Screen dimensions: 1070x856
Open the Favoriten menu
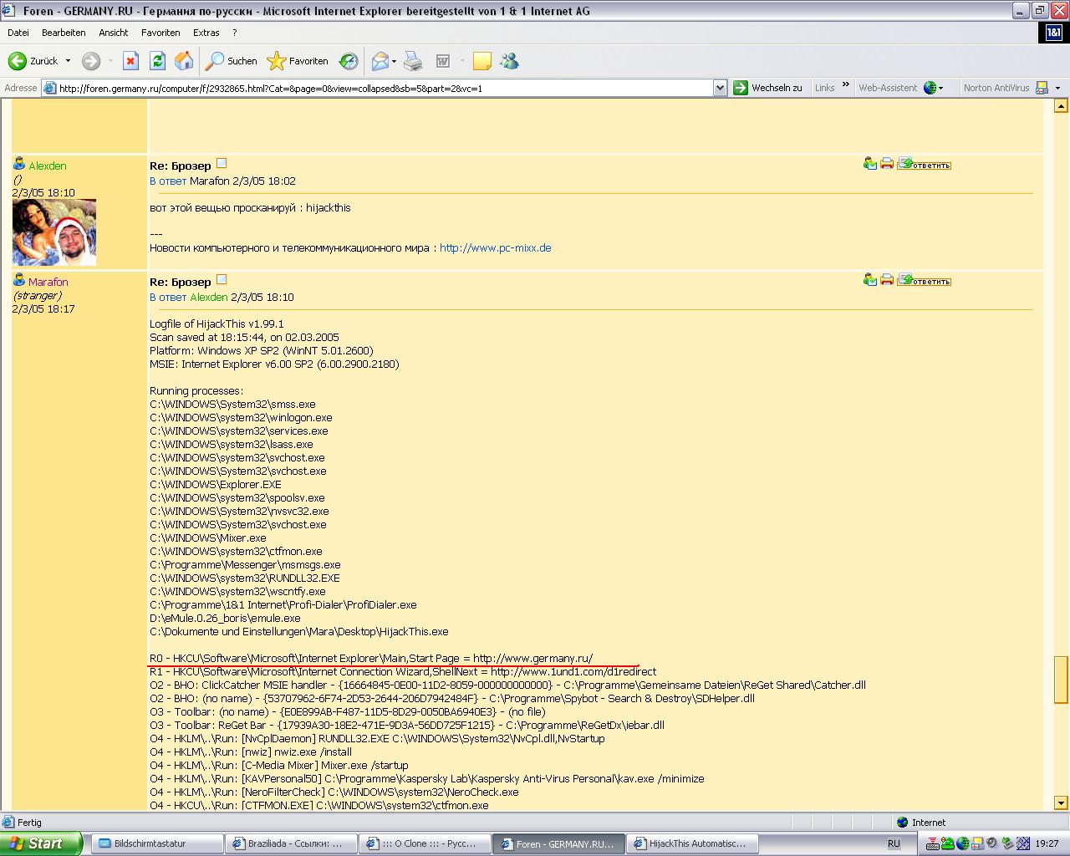click(x=160, y=33)
